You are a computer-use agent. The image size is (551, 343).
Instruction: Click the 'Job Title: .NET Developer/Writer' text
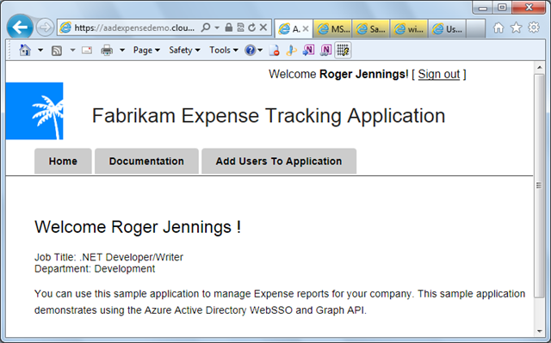[108, 257]
